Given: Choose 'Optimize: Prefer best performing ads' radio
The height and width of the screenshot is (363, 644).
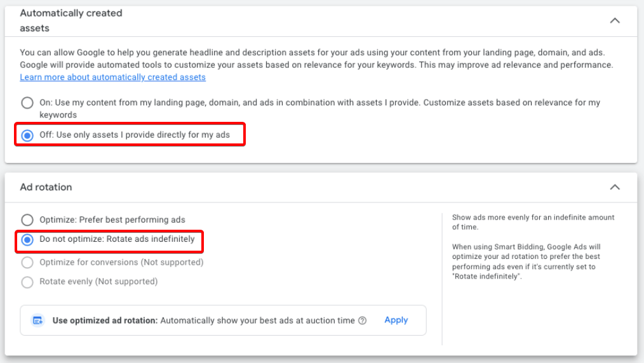Looking at the screenshot, I should 27,220.
